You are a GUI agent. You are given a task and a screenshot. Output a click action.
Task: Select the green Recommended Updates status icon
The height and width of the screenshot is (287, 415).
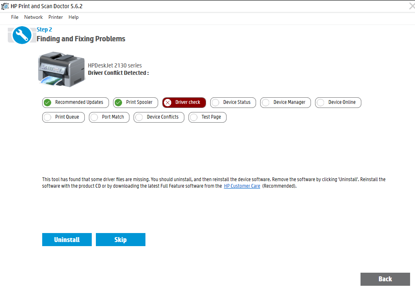coord(48,103)
